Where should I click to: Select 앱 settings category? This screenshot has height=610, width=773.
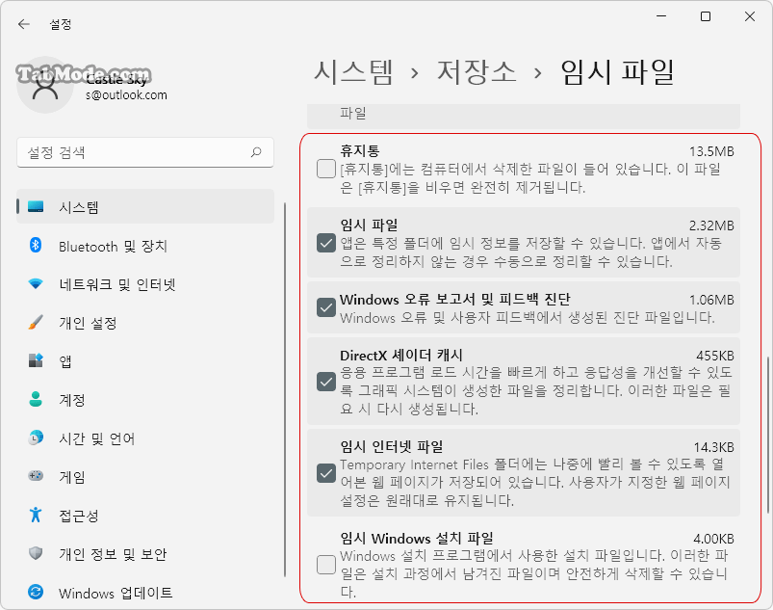145,360
